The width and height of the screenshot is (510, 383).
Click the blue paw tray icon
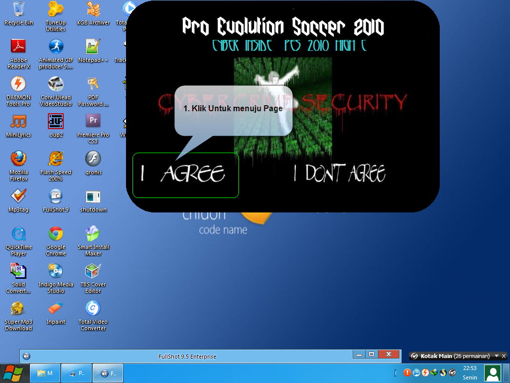coord(416,372)
